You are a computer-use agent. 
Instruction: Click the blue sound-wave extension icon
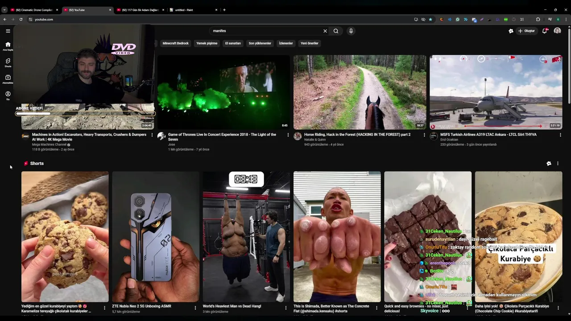(450, 19)
